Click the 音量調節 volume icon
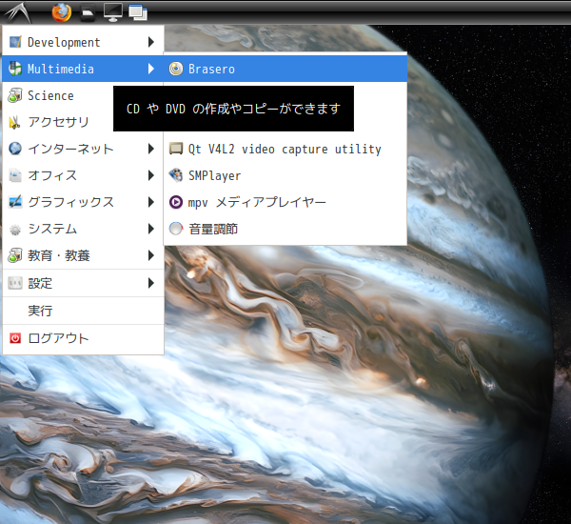The height and width of the screenshot is (524, 571). [176, 229]
